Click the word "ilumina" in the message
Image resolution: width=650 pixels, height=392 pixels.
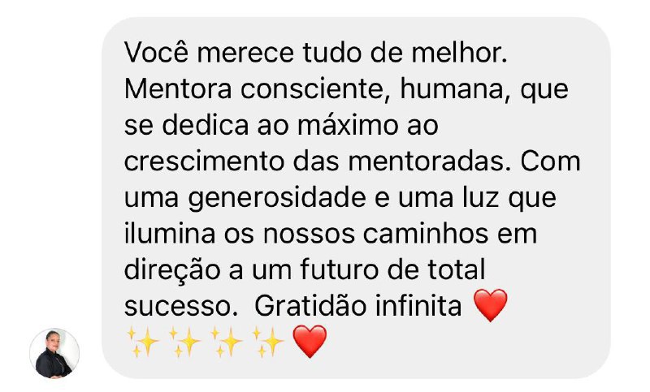coord(170,234)
